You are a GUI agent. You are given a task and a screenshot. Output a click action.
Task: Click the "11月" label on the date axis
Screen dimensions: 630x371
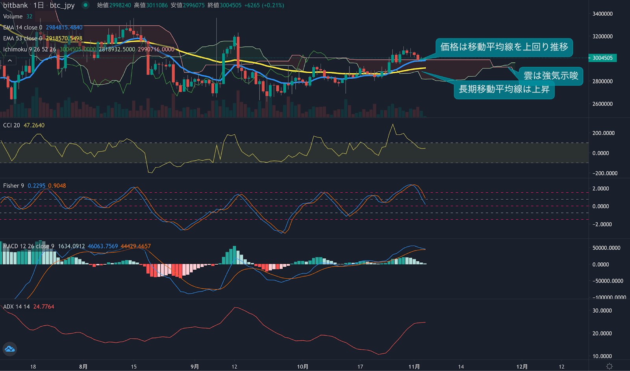pos(415,366)
